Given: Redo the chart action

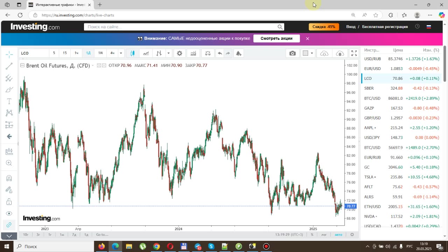Looking at the screenshot, I should click(x=228, y=53).
